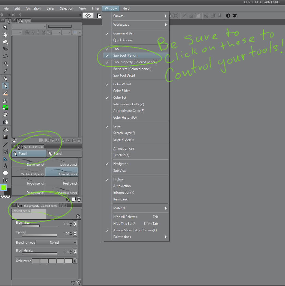Open the Edit menu
Viewport: 285px width, 286px height.
click(17, 8)
